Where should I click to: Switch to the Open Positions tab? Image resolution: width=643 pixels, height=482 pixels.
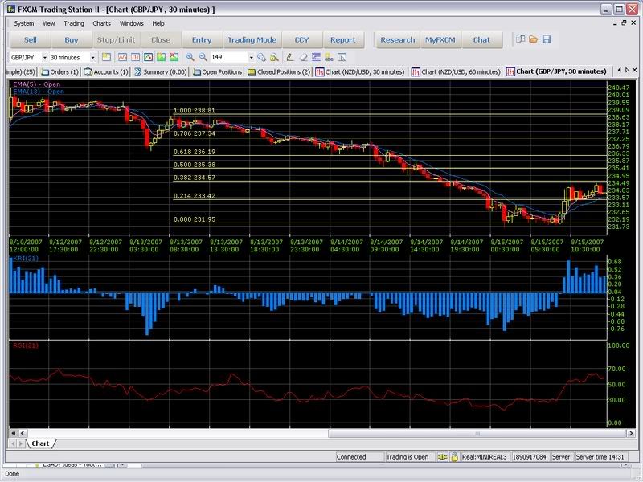click(x=217, y=71)
